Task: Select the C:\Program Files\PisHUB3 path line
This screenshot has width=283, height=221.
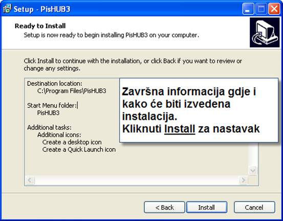Action: coord(72,91)
